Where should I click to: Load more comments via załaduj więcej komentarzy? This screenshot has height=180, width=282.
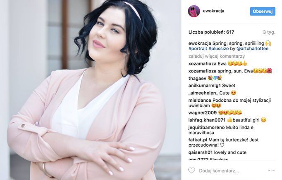[x=217, y=56]
